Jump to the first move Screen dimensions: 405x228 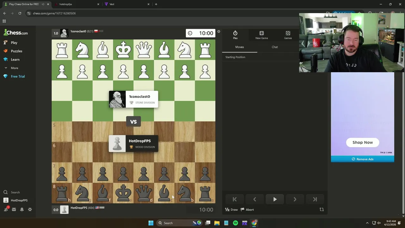click(x=234, y=199)
